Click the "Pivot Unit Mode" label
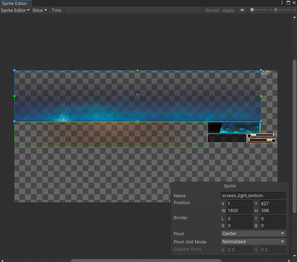 190,242
